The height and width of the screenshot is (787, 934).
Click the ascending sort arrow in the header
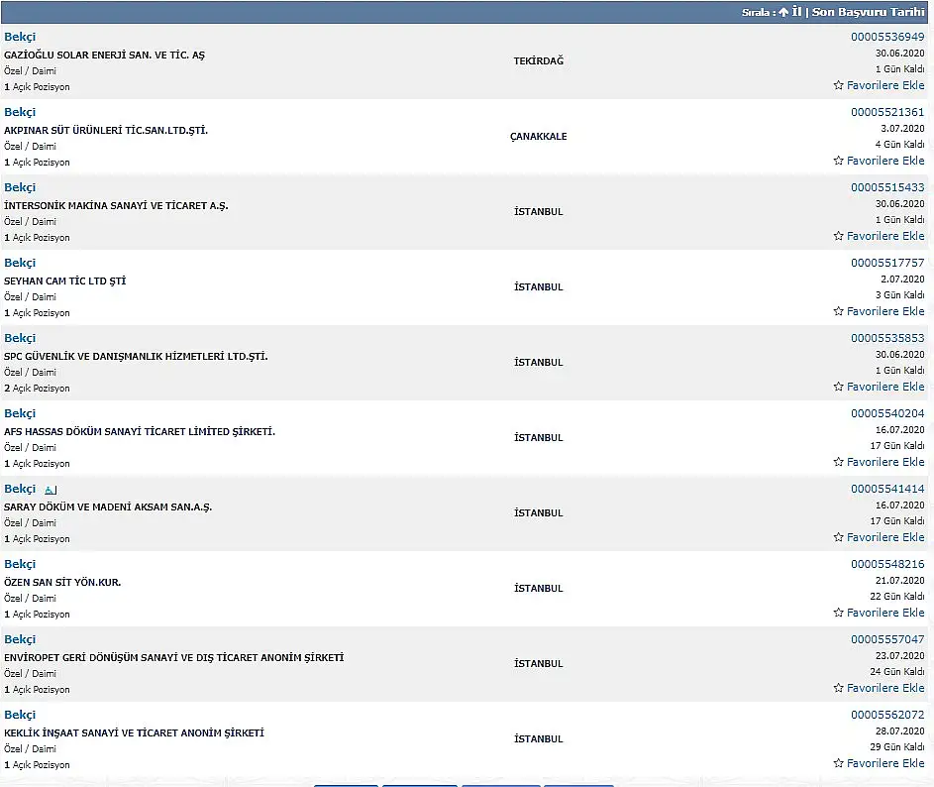coord(783,12)
